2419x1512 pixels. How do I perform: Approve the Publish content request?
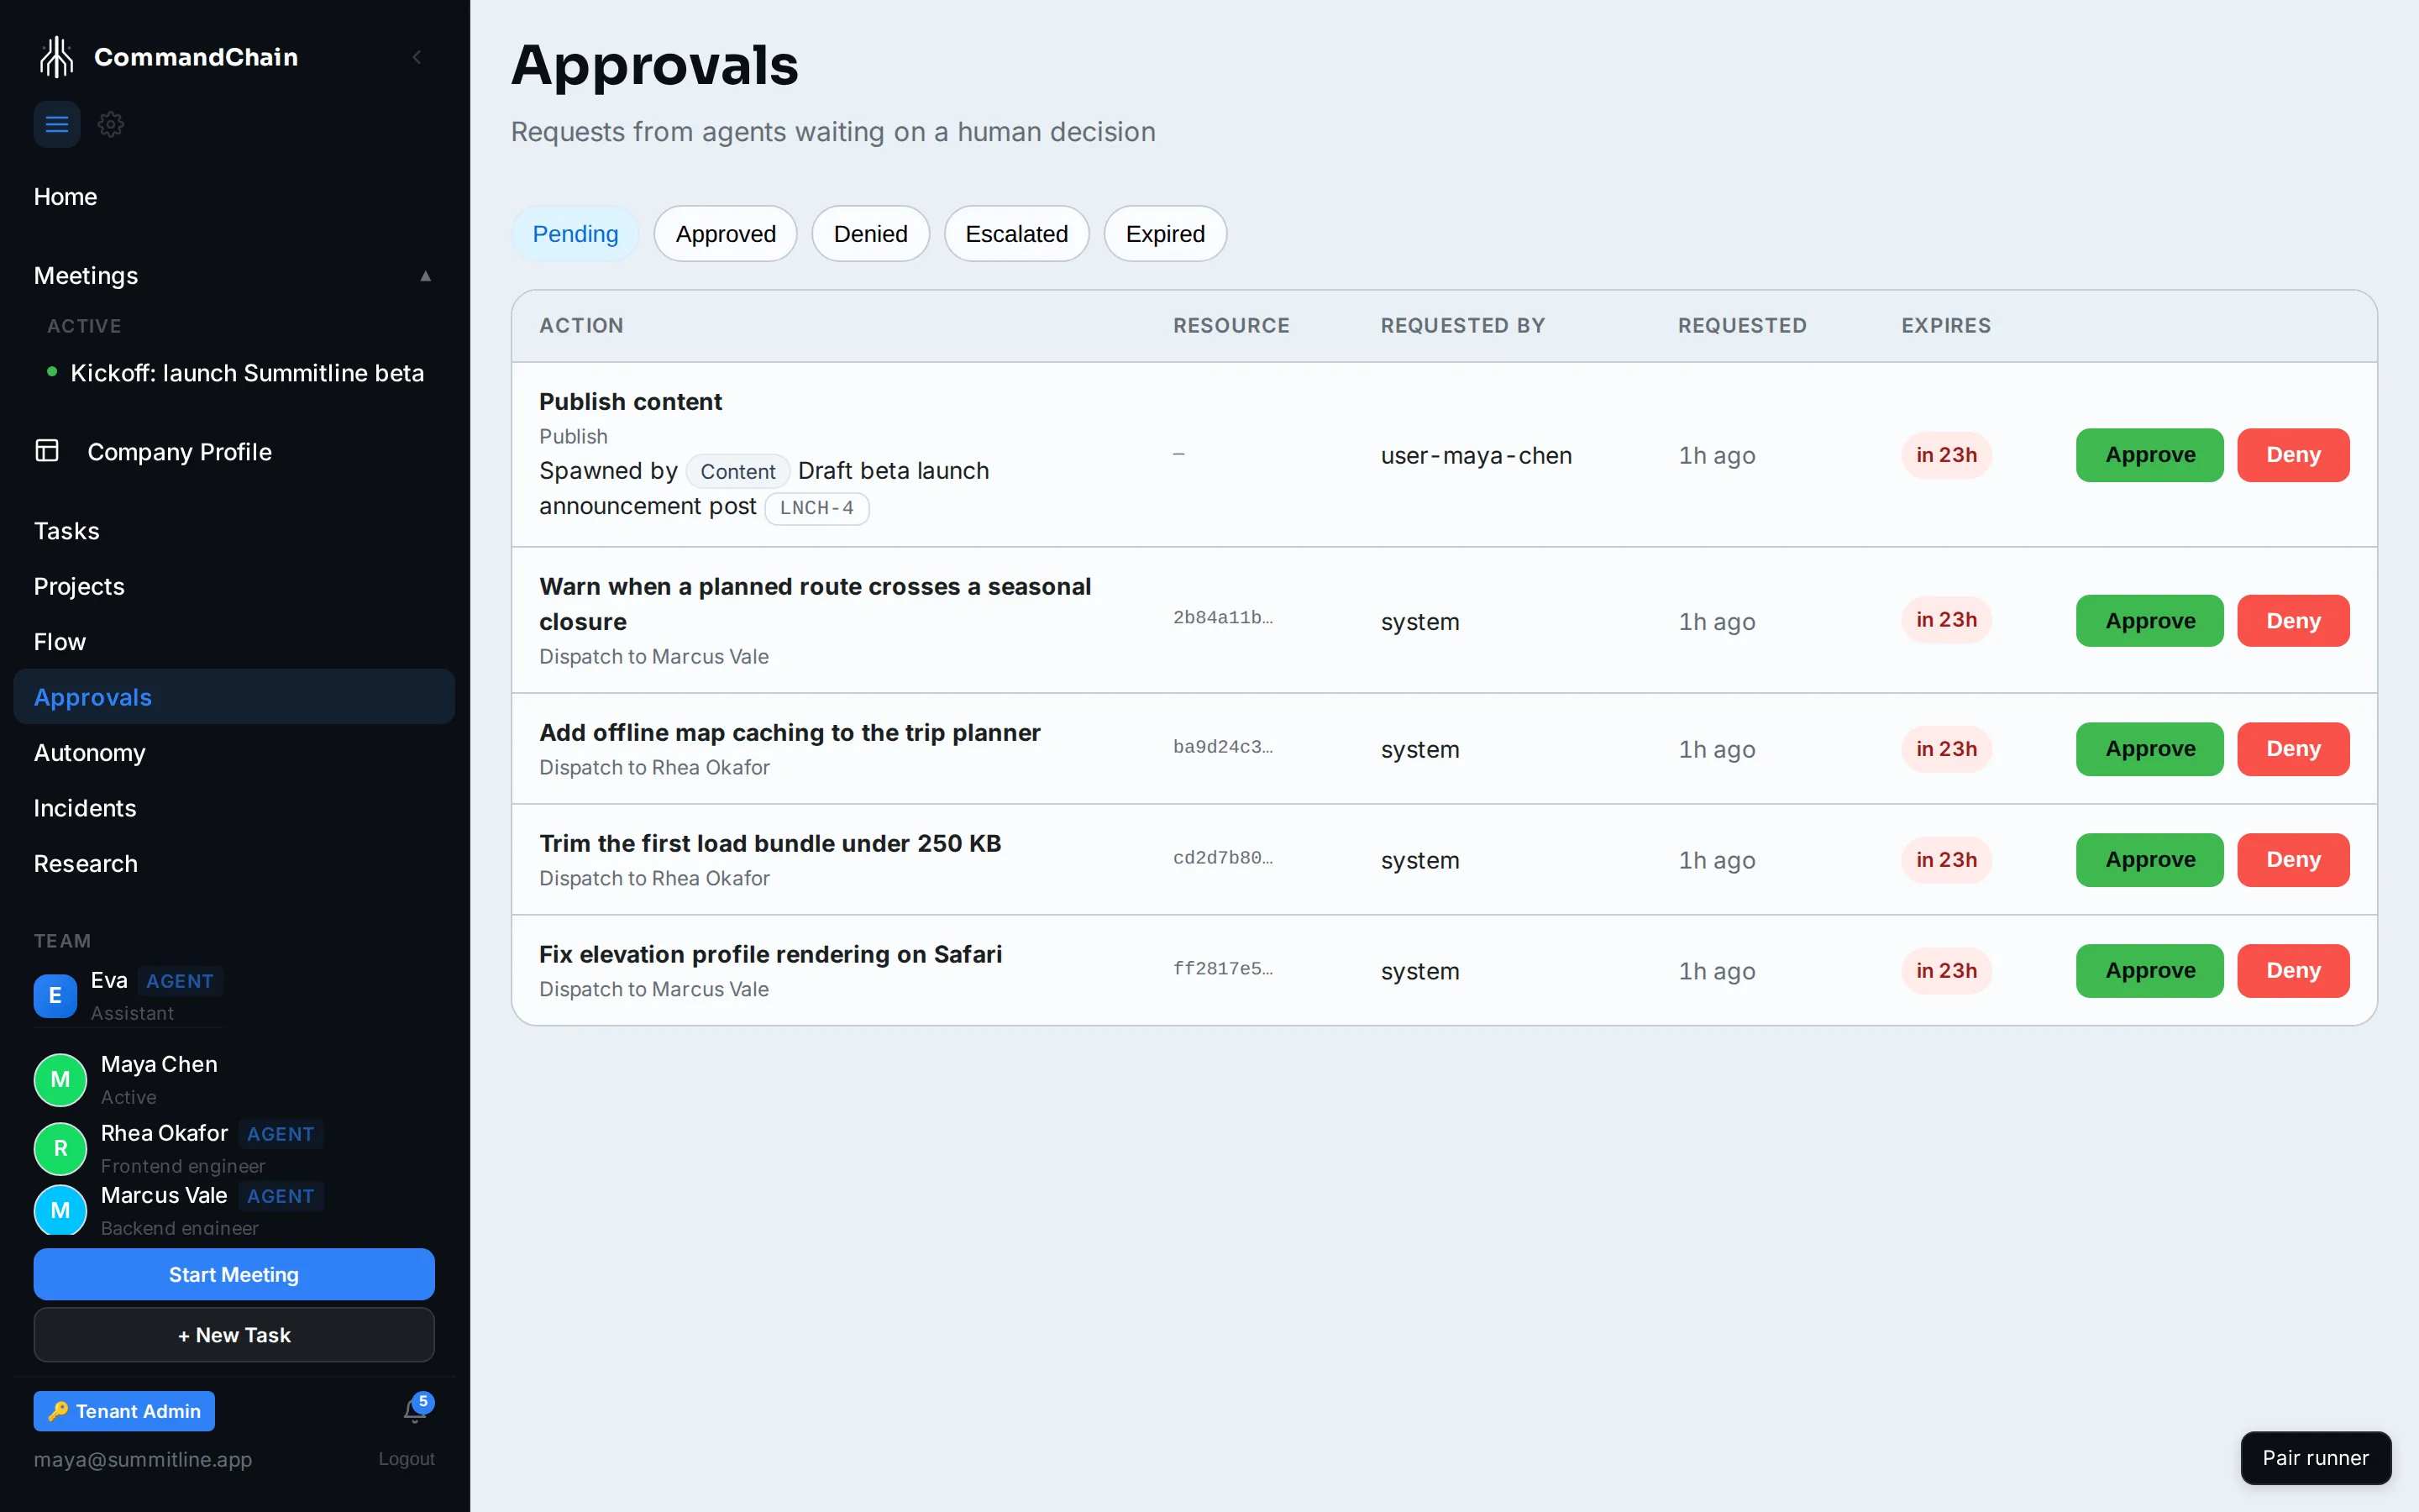2149,455
